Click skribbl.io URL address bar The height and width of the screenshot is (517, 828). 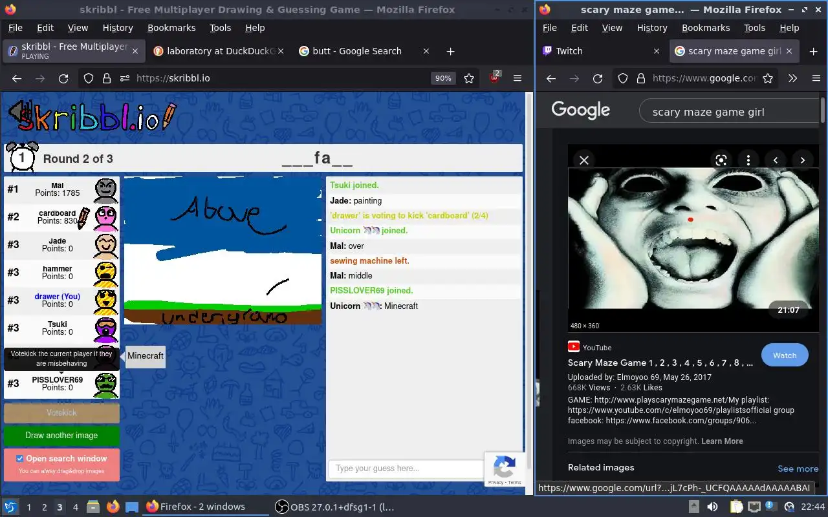(x=279, y=78)
